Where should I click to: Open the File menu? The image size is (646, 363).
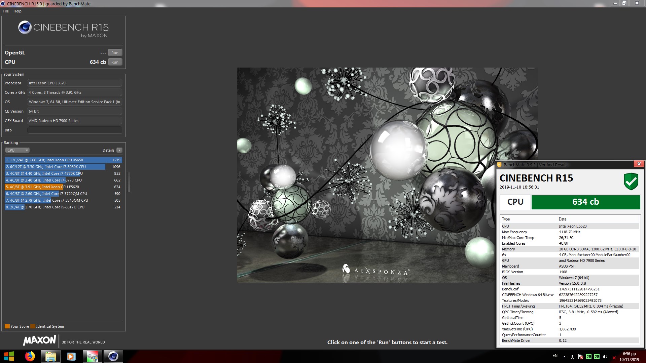[x=6, y=11]
